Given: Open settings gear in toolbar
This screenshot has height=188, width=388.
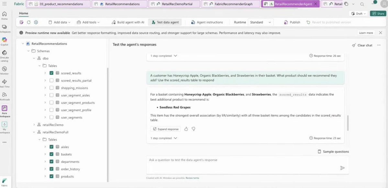Looking at the screenshot, I should pos(36,22).
